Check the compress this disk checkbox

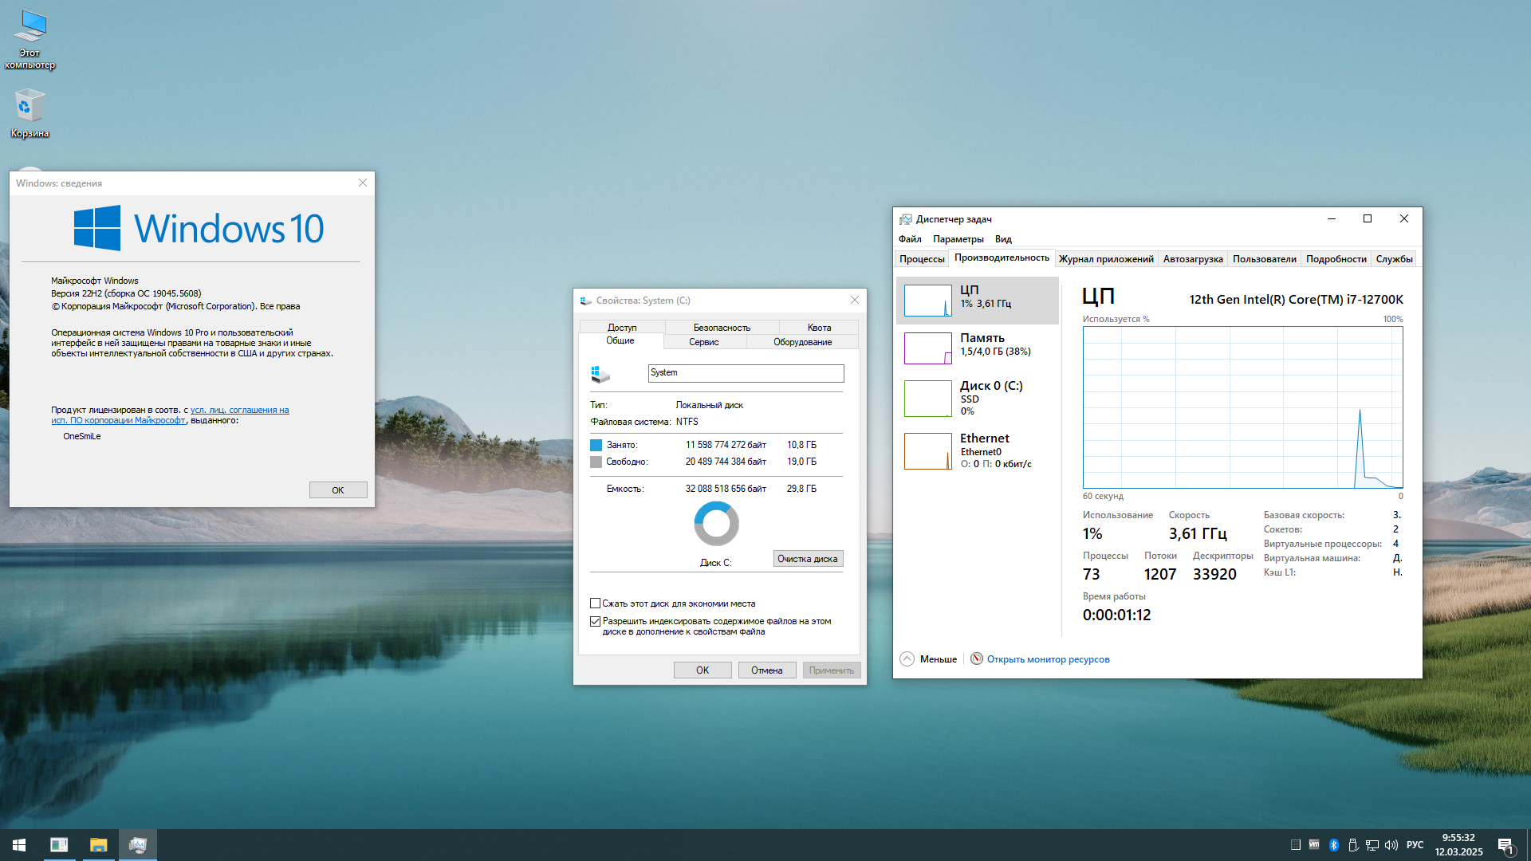coord(595,603)
